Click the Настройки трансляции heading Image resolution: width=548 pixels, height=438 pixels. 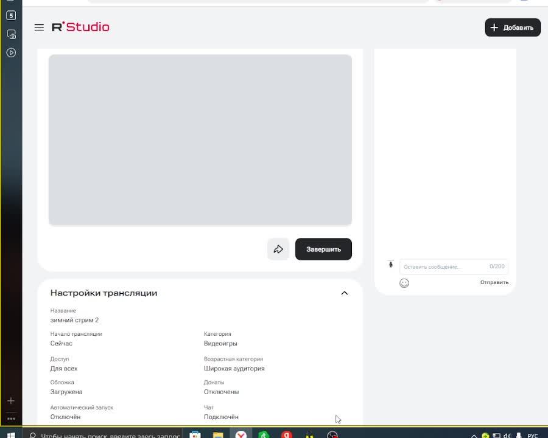pos(104,293)
